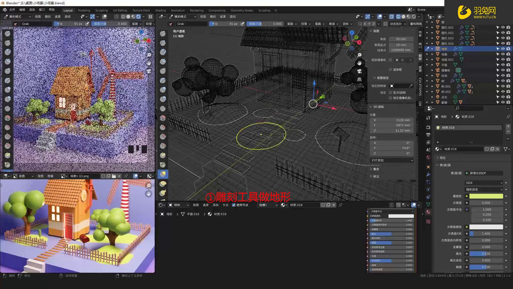Open the Modifiers wrench properties tab
Image resolution: width=513 pixels, height=289 pixels.
[x=428, y=174]
